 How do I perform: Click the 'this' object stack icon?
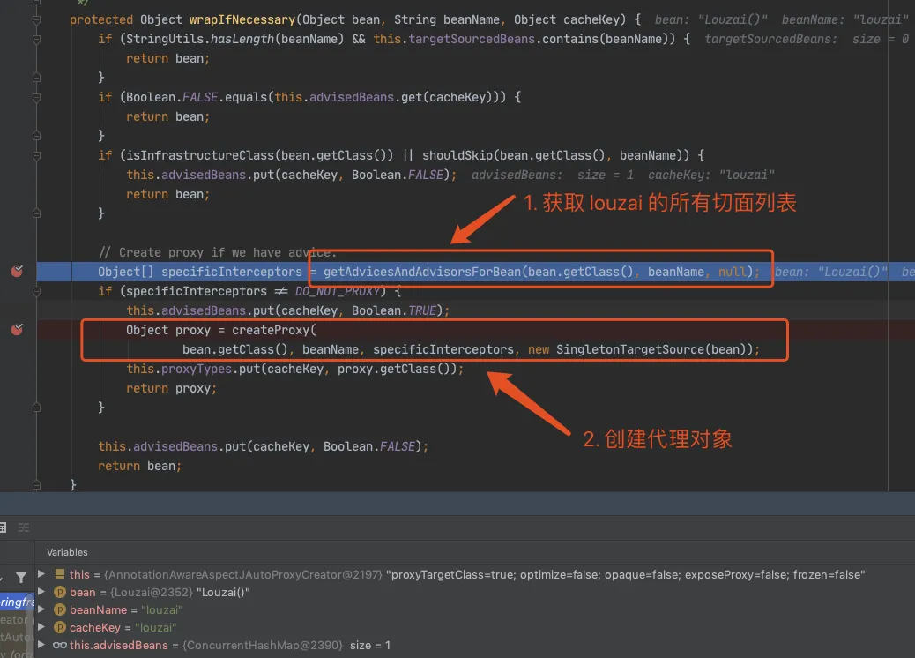click(x=60, y=574)
